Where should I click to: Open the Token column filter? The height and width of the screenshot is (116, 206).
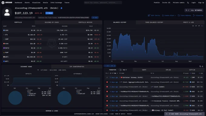click(190, 73)
